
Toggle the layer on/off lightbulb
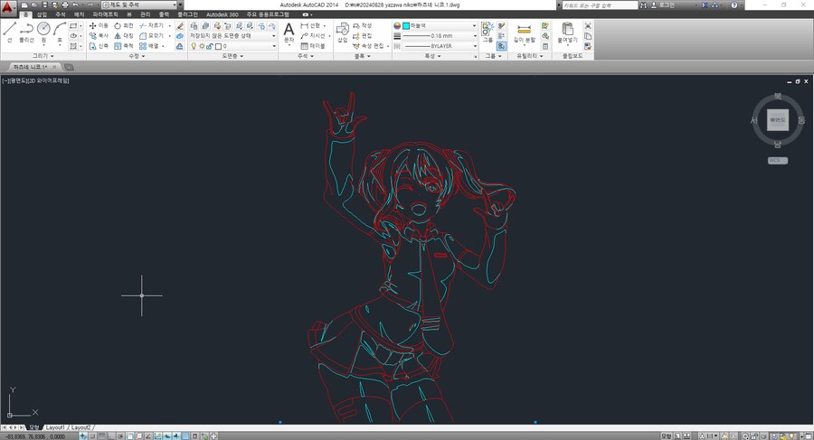click(x=194, y=46)
